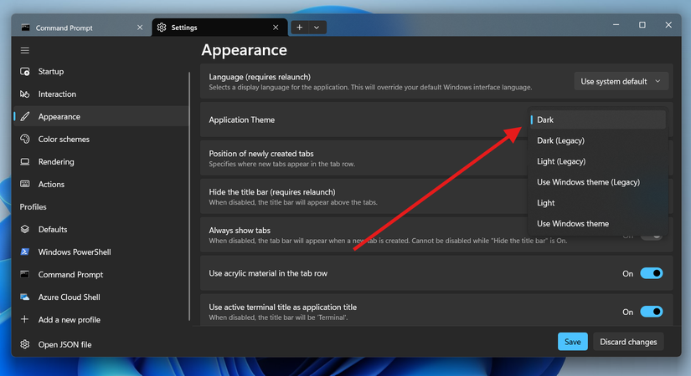
Task: Disable active terminal title as application title
Action: [651, 312]
